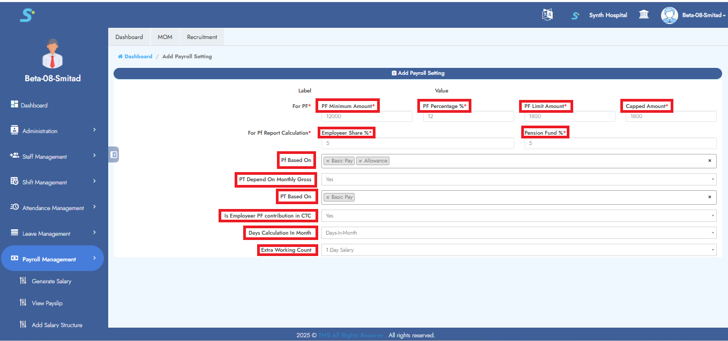The height and width of the screenshot is (341, 728).
Task: Remove Basic Pay tag from PT Based On
Action: pos(328,197)
